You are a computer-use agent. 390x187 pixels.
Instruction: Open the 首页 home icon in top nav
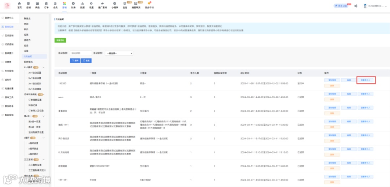coord(19,4)
